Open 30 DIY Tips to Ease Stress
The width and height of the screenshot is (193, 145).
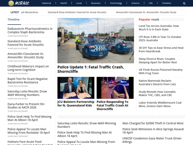[x=161, y=49]
